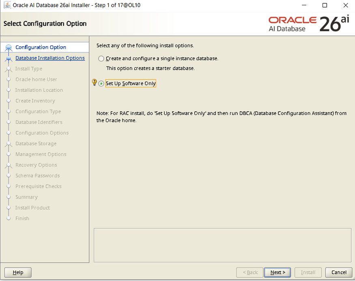Image resolution: width=355 pixels, height=281 pixels.
Task: Click the Schema Passwords step label
Action: [38, 175]
